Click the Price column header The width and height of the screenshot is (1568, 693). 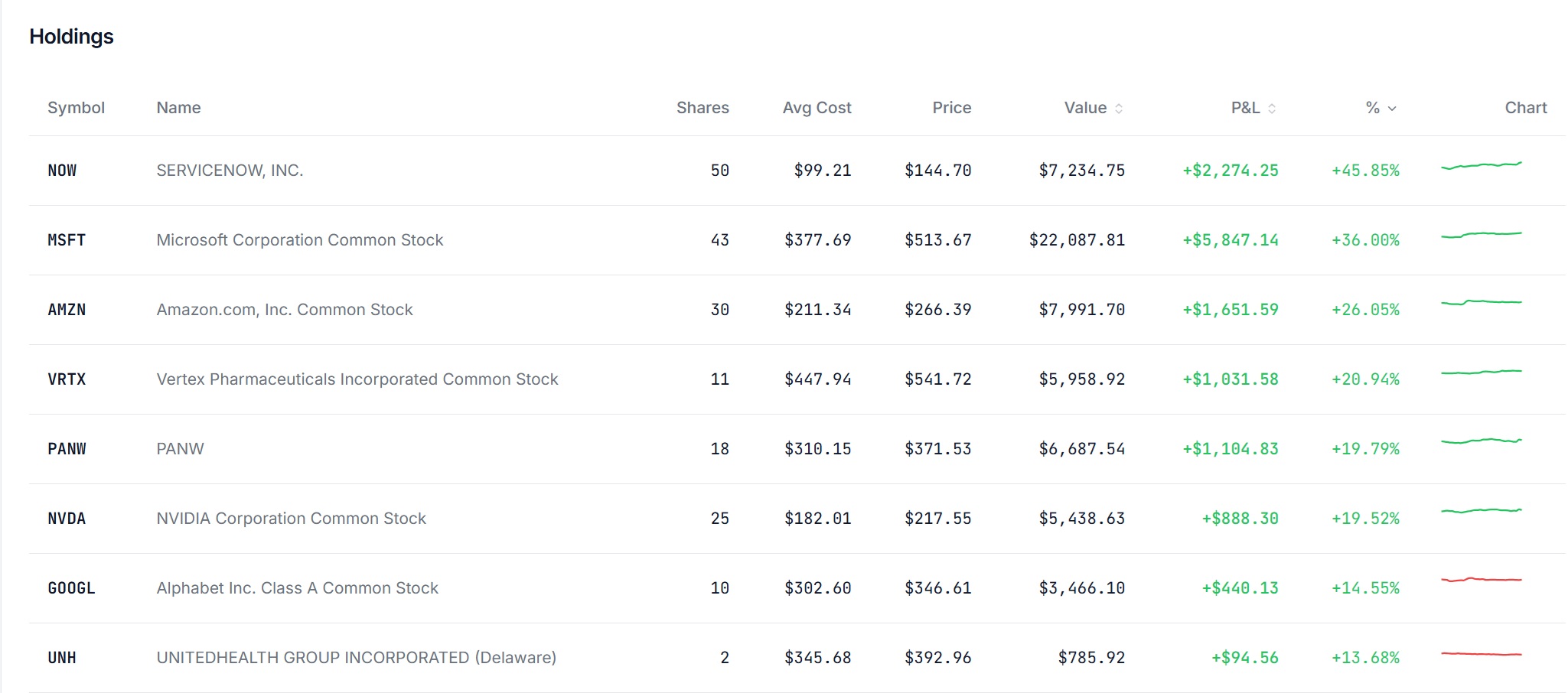(x=951, y=108)
